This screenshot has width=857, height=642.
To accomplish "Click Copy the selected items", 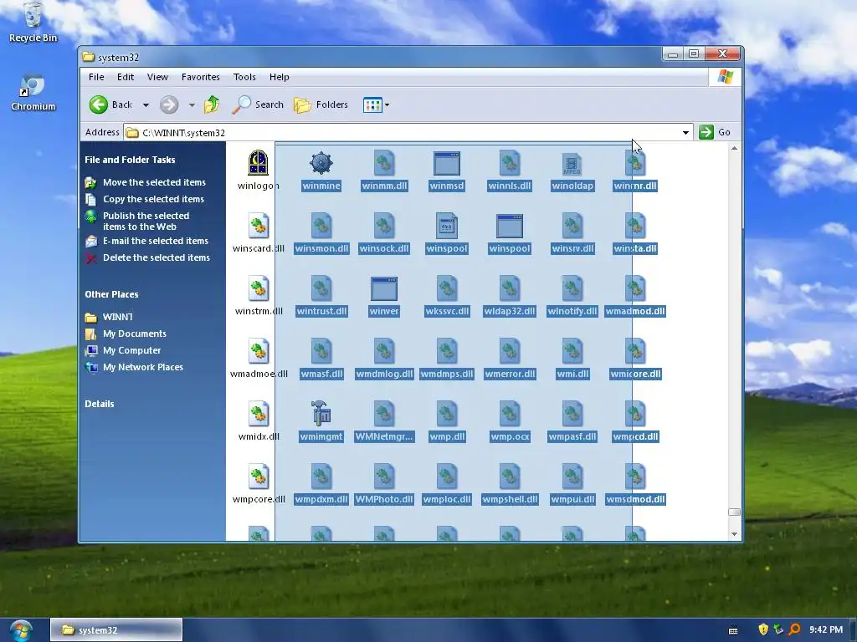I will tap(154, 199).
